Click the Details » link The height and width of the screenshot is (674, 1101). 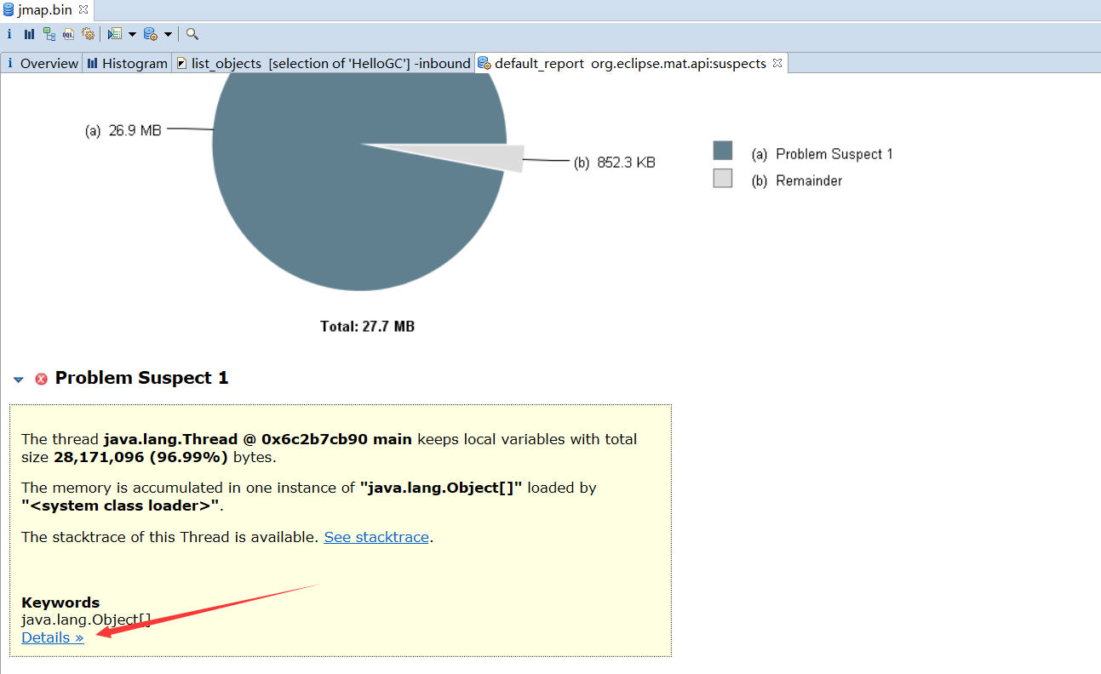(53, 637)
